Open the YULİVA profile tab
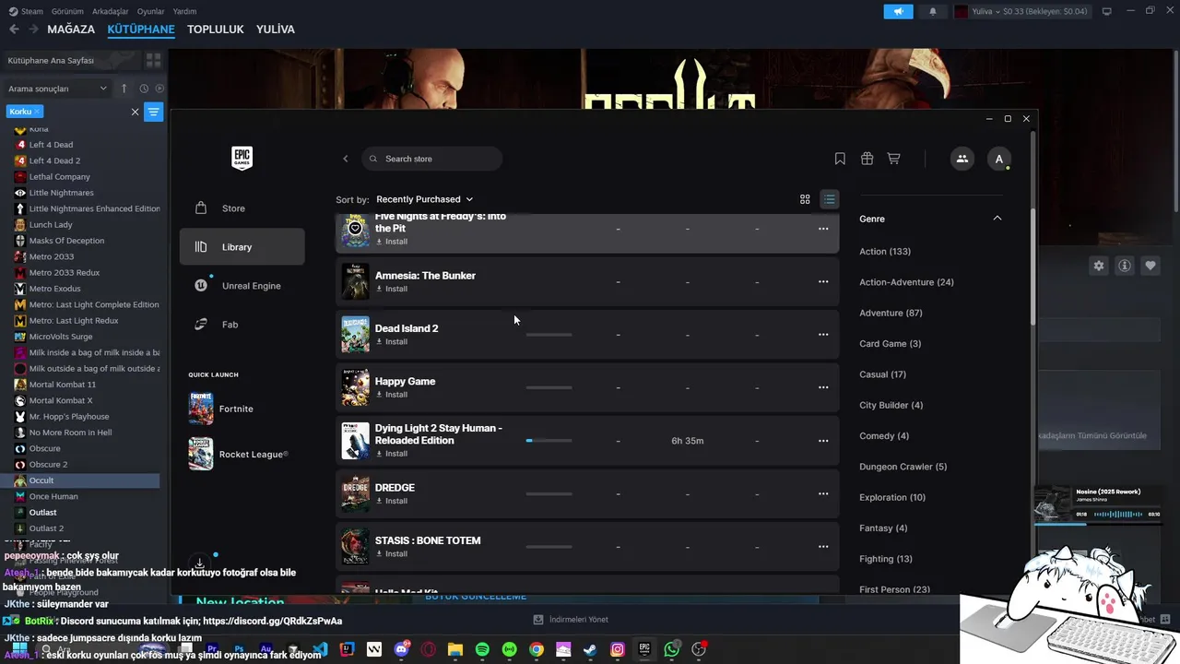The image size is (1180, 664). pos(276,30)
